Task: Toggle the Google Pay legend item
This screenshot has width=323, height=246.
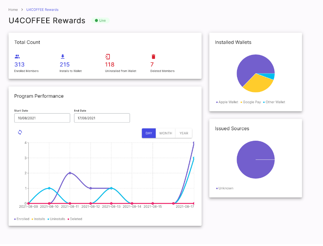Action: (x=251, y=102)
